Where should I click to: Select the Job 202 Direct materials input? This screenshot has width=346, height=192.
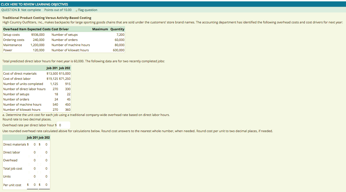click(x=45, y=145)
